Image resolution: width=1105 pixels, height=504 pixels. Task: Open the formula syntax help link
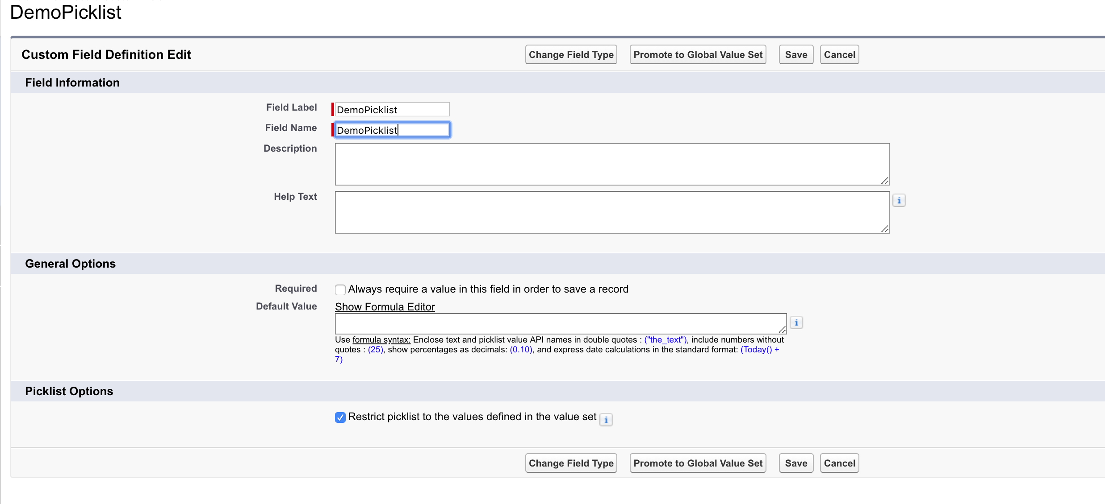click(381, 340)
